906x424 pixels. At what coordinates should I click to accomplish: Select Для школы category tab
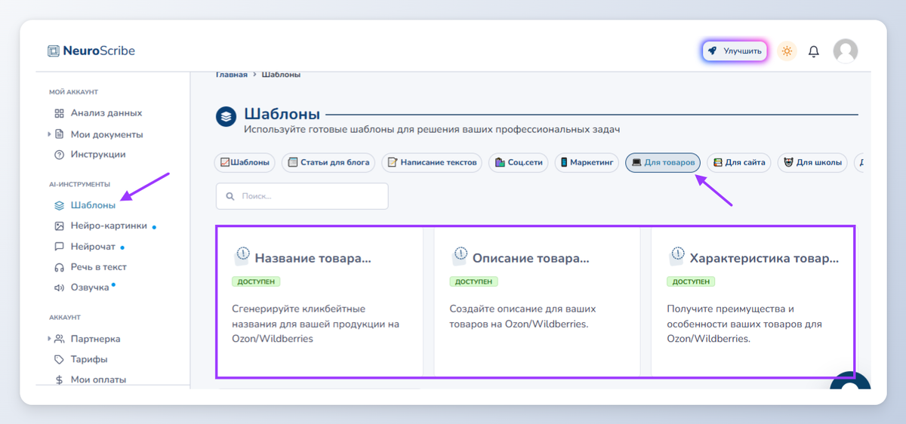812,162
